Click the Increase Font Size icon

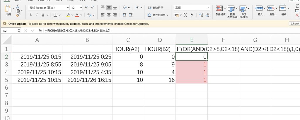point(86,7)
